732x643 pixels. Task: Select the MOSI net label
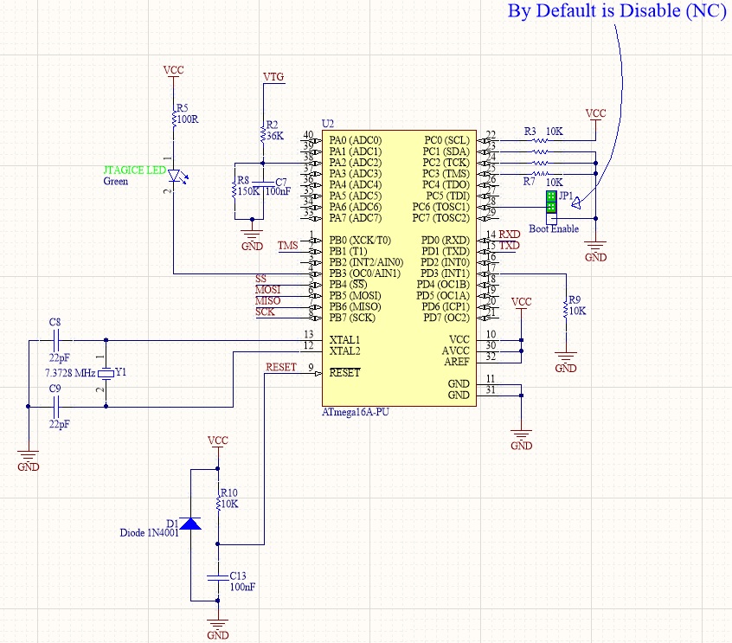[x=267, y=290]
